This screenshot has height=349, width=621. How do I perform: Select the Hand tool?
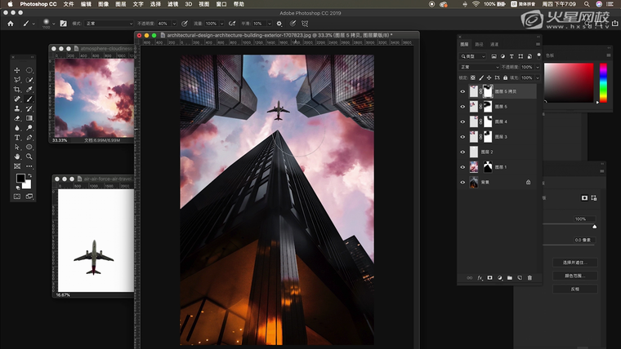pos(17,156)
